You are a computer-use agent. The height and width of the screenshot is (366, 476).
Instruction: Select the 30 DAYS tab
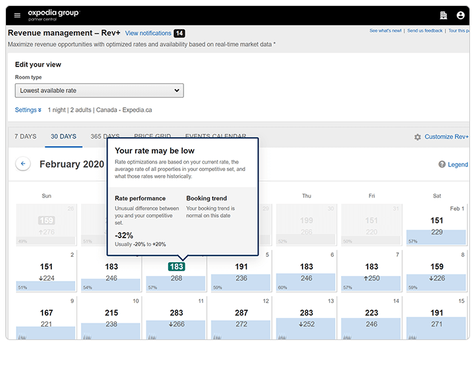point(63,136)
